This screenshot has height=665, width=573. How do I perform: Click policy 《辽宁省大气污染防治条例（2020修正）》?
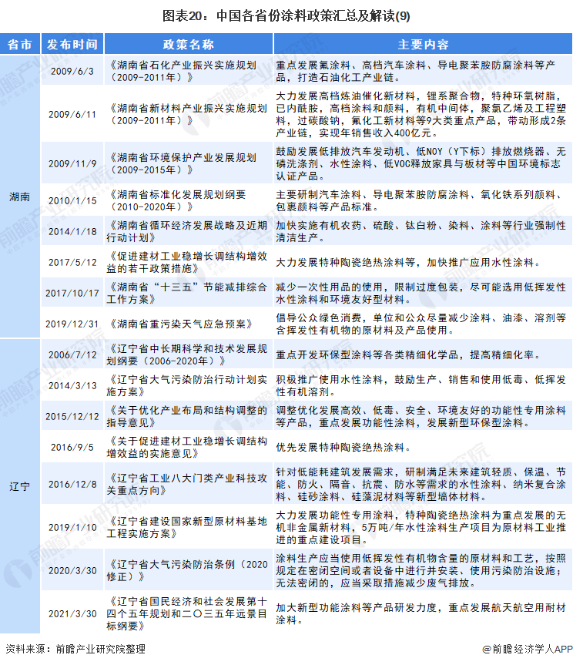tap(187, 570)
